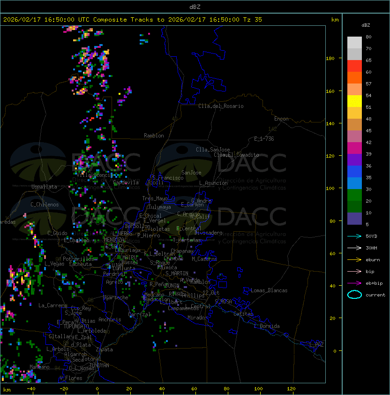
Task: Click the -40 tick on horizontal axis
Action: pyautogui.click(x=31, y=389)
